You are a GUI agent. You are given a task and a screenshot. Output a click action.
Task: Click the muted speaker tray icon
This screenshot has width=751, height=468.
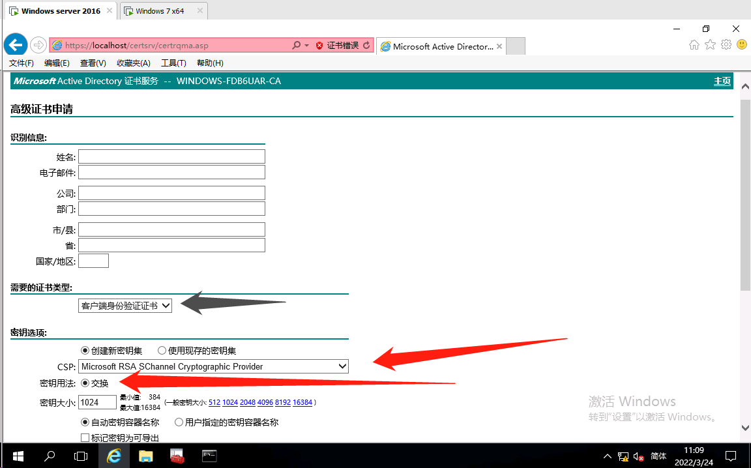pos(638,456)
